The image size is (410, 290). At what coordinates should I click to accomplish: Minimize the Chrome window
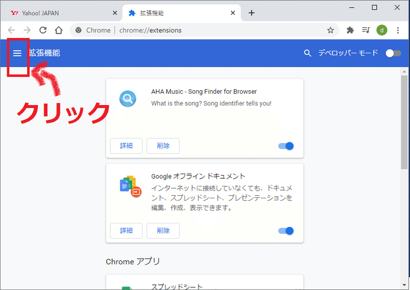pos(352,8)
